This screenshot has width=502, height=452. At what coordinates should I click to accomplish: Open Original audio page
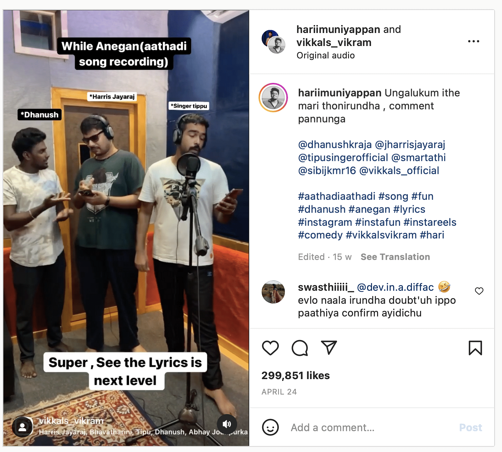325,55
